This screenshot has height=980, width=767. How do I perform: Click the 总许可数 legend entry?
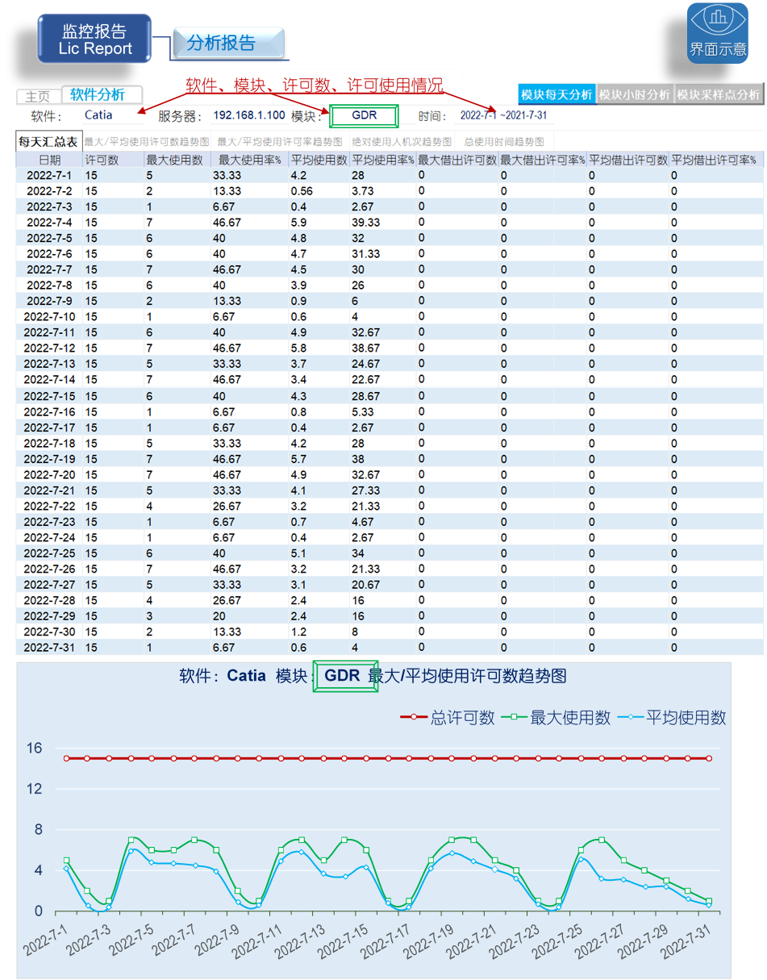tap(448, 717)
